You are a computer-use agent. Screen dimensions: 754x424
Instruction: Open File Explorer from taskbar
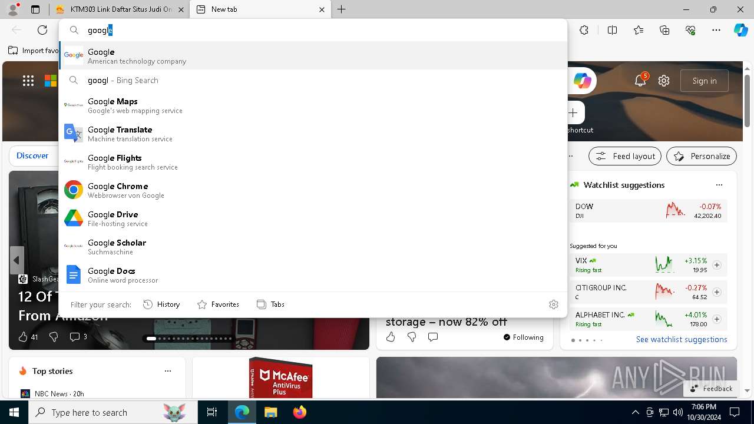(270, 412)
